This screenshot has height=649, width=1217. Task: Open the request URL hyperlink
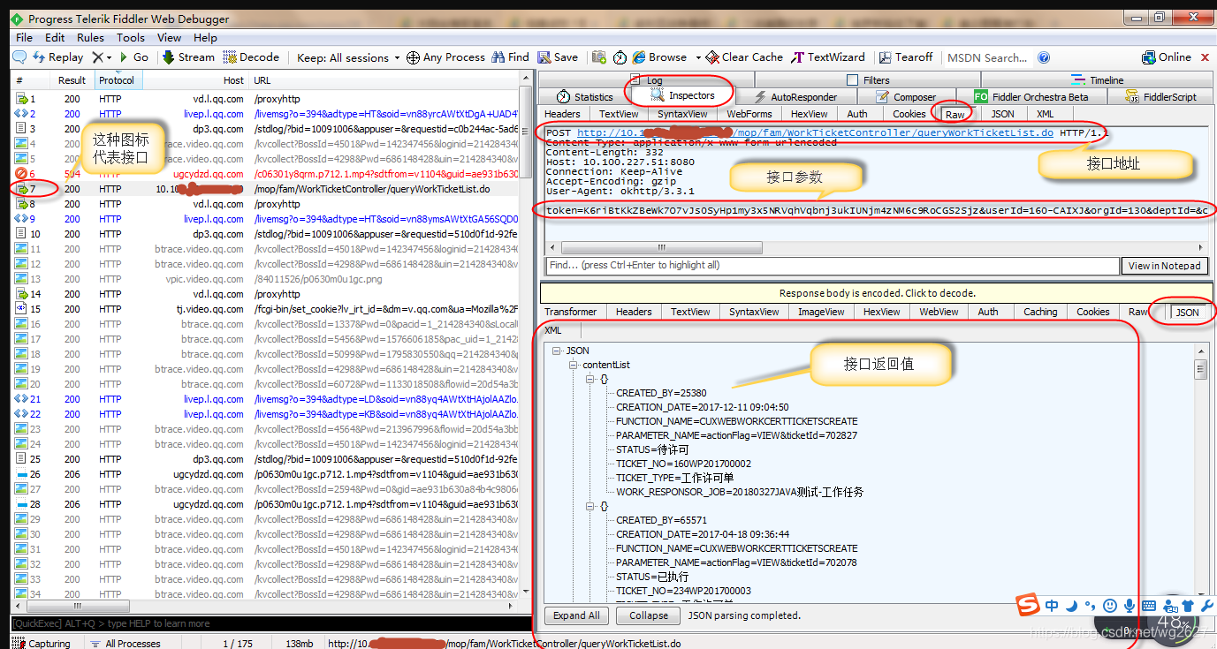[x=815, y=132]
